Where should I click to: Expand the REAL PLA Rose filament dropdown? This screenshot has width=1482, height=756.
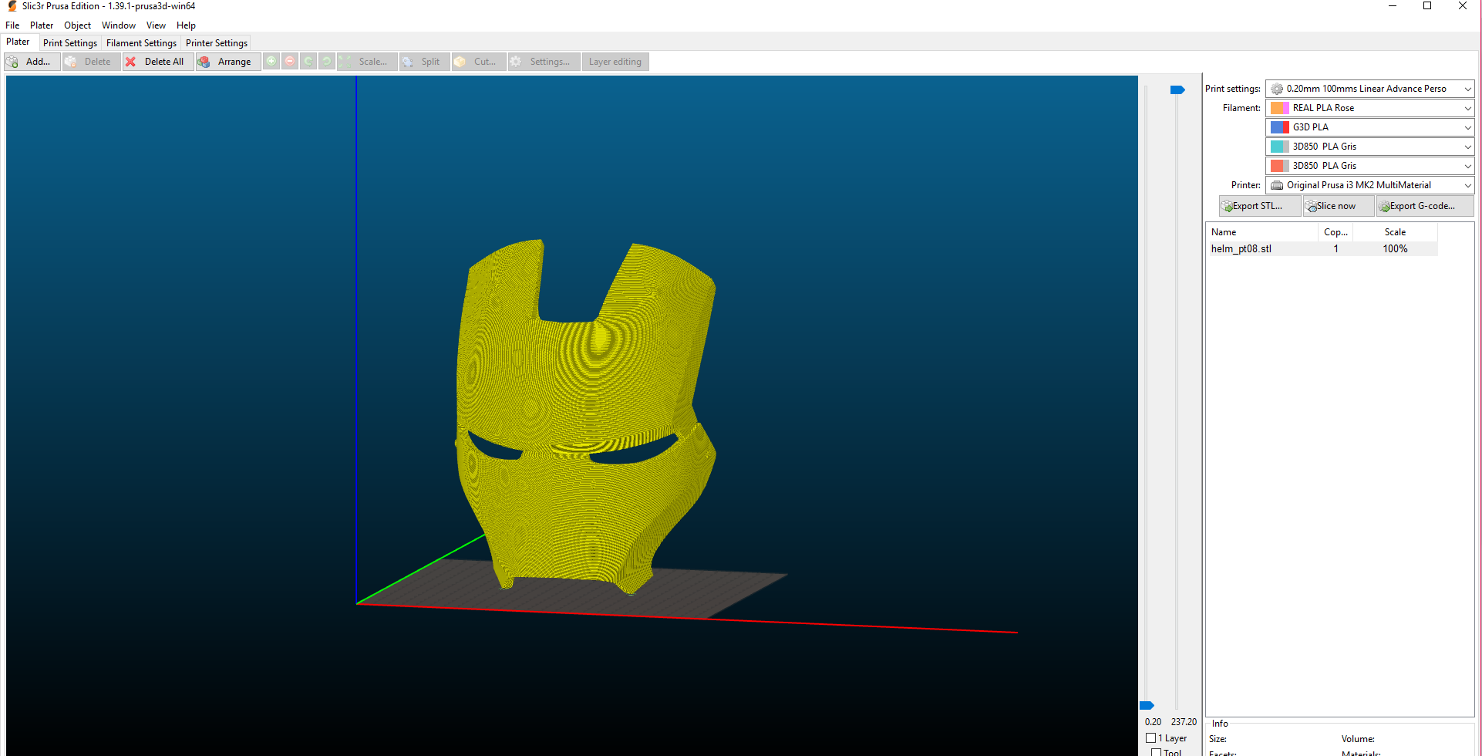[1369, 108]
